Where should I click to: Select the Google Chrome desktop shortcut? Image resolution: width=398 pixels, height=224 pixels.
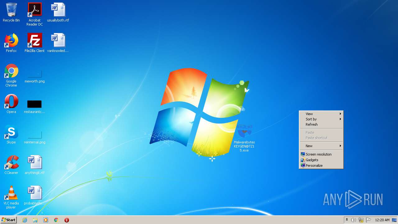[11, 75]
